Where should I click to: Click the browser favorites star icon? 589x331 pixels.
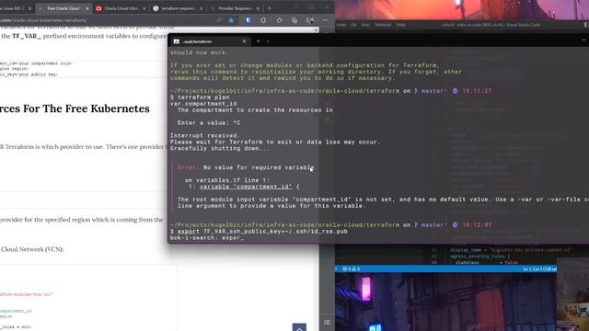tap(231, 20)
